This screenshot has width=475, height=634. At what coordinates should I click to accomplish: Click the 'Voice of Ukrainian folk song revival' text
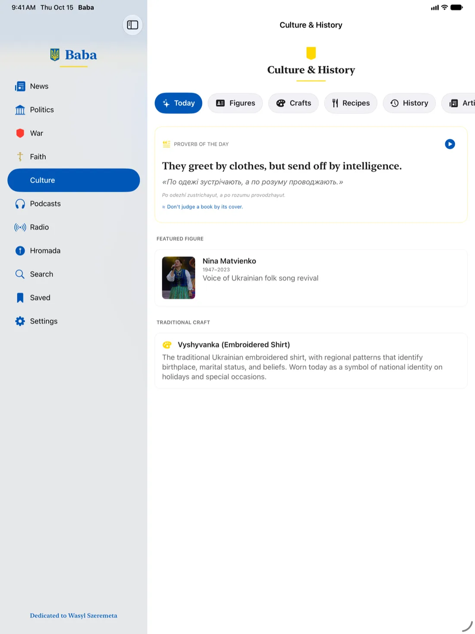click(x=260, y=278)
